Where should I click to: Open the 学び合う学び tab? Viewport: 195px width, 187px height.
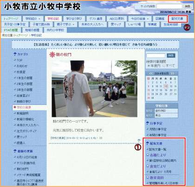pyautogui.click(x=74, y=19)
